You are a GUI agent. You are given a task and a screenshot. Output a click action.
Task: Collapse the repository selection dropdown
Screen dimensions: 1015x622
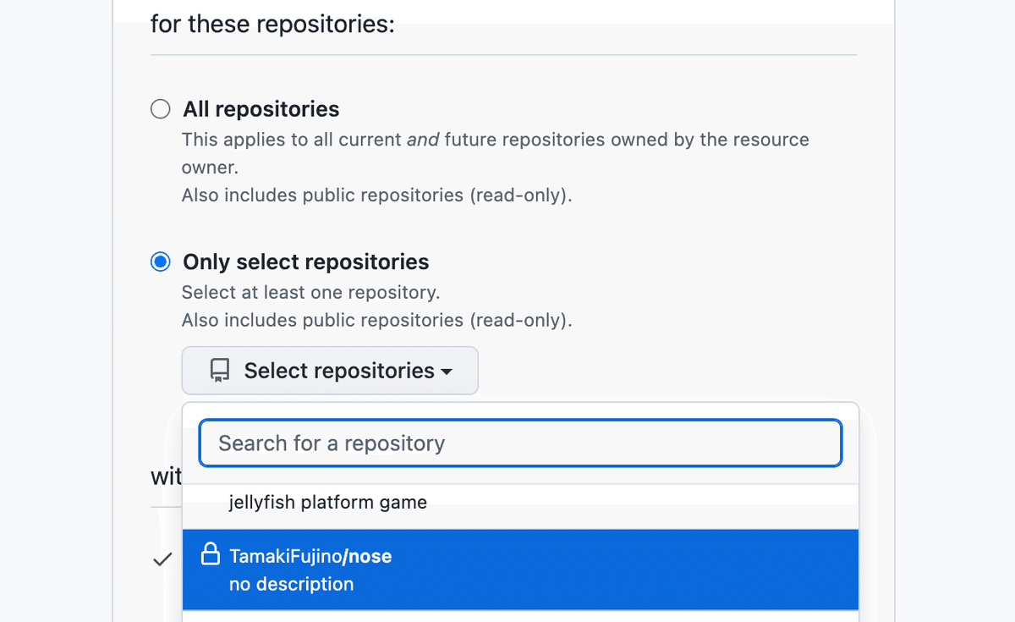click(330, 370)
